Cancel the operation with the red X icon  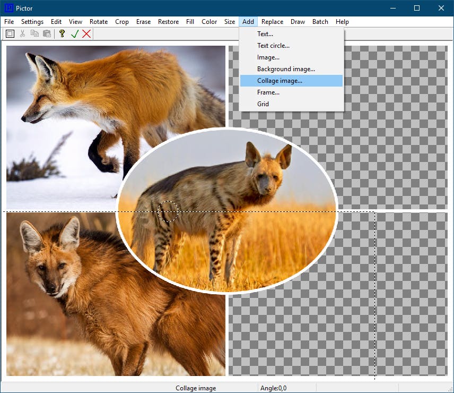coord(86,33)
